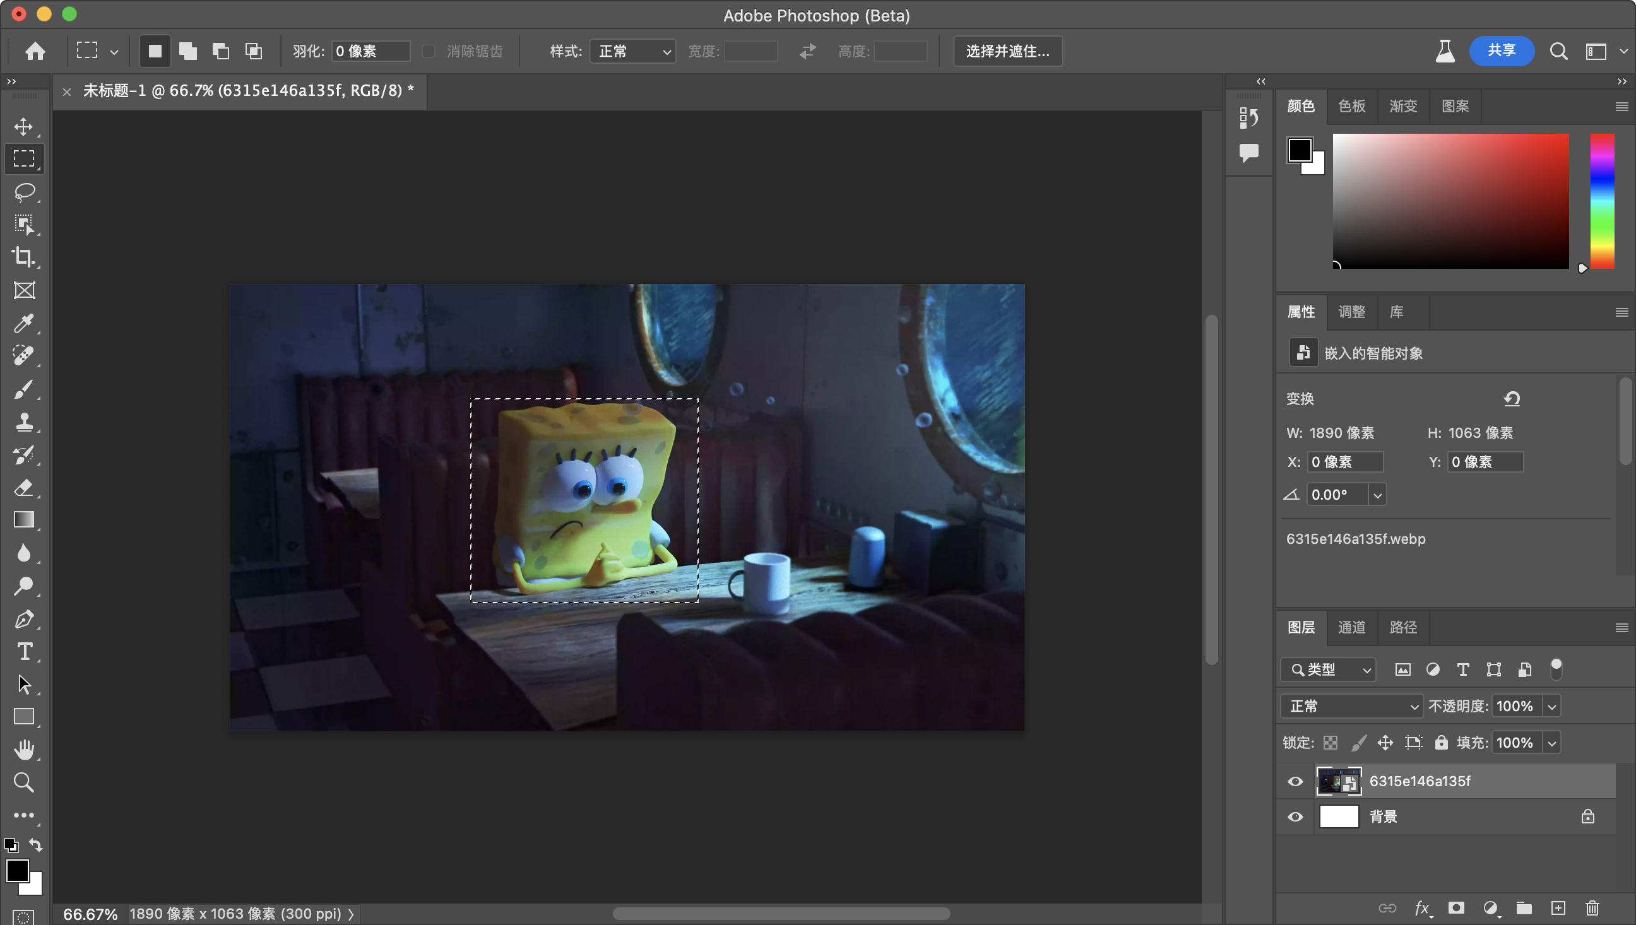The height and width of the screenshot is (925, 1636).
Task: Click the hue spectrum slider strip
Action: tap(1602, 201)
